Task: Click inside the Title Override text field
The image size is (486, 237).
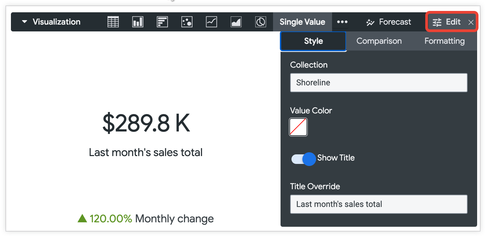Action: coord(378,204)
